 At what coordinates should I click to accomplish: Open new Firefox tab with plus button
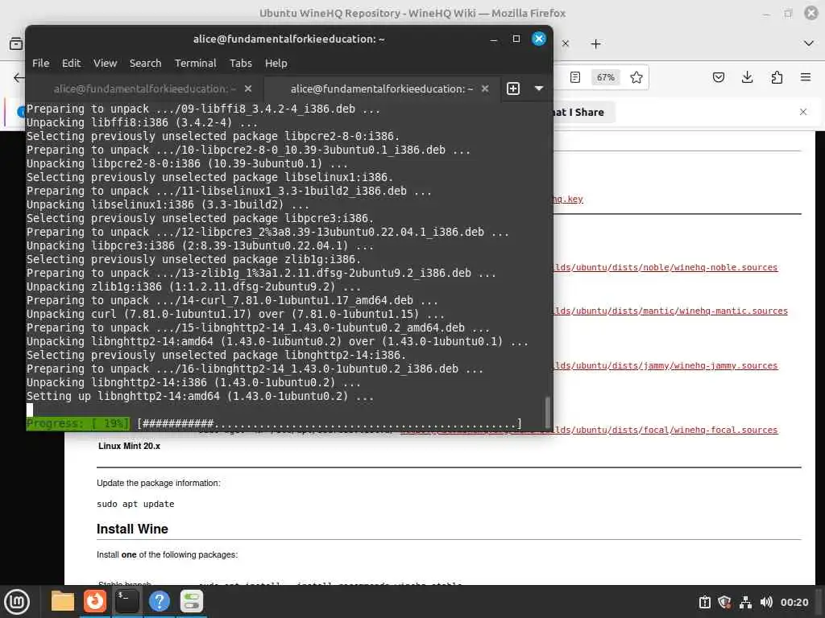tap(595, 43)
